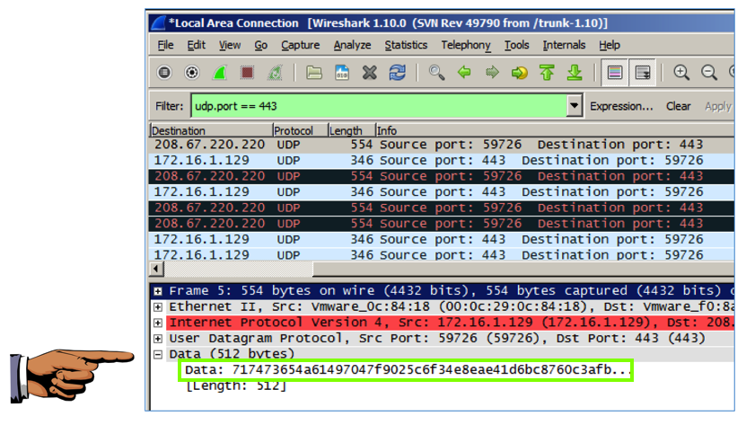This screenshot has height=425, width=746.
Task: Go to packet number icon
Action: coord(520,73)
